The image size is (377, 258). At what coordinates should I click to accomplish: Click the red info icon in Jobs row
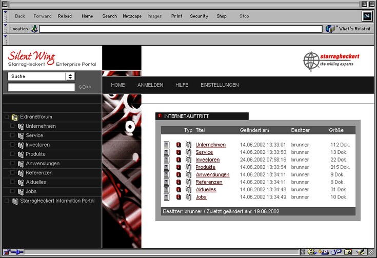coord(178,197)
